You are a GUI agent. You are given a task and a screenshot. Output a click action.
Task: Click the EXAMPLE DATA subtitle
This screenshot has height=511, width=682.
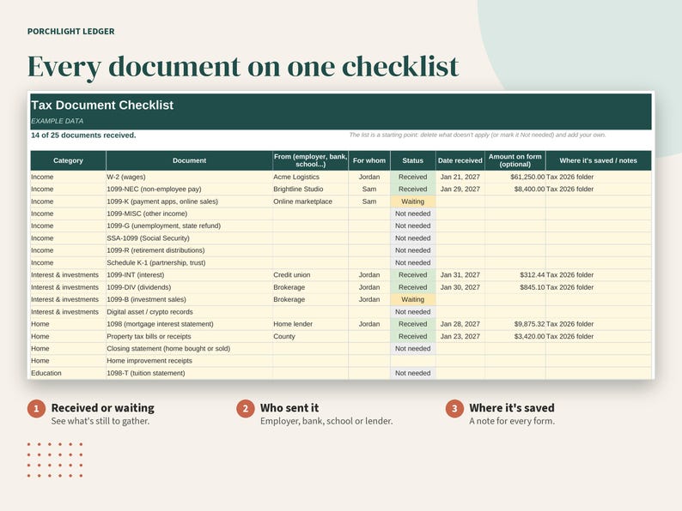[x=57, y=121]
